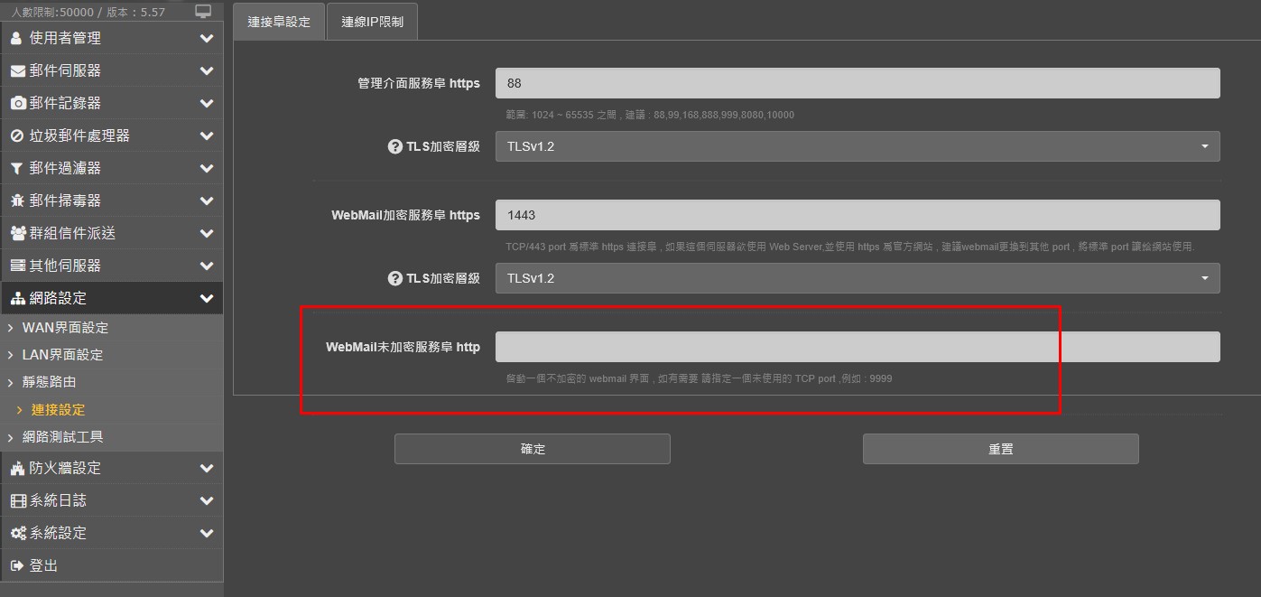Open the WebMail TLS加密層級 dropdown
Viewport: 1261px width, 597px height.
click(857, 278)
